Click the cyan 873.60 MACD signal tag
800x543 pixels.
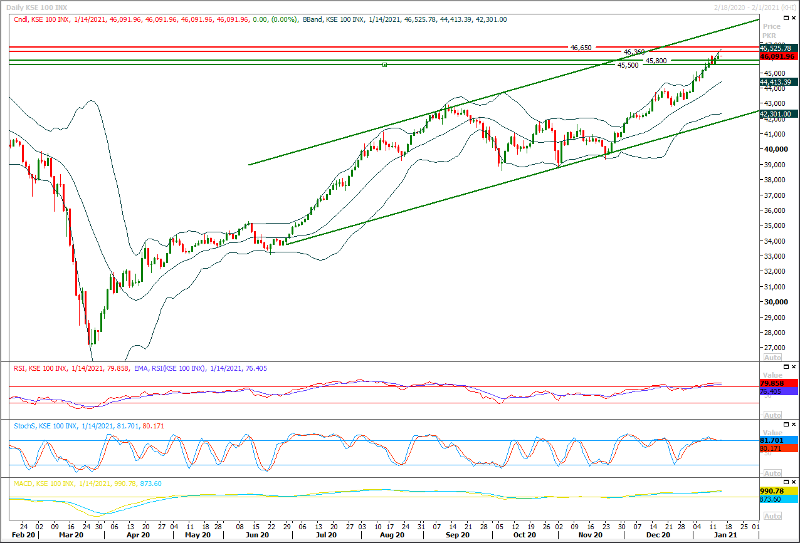pyautogui.click(x=778, y=499)
